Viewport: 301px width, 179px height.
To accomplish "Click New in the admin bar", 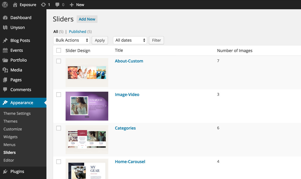I will point(80,5).
